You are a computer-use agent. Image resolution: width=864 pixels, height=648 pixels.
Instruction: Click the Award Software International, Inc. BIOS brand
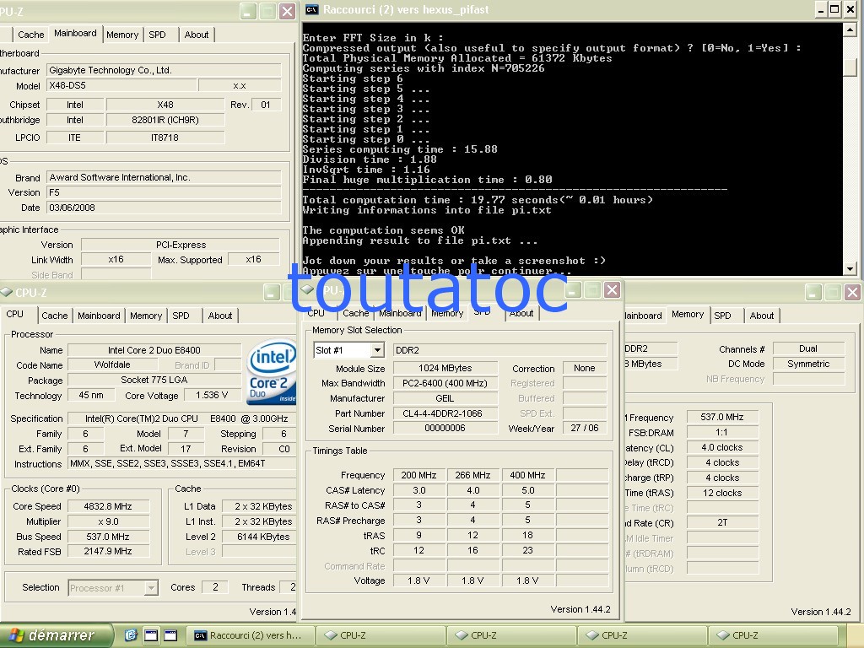coord(164,177)
